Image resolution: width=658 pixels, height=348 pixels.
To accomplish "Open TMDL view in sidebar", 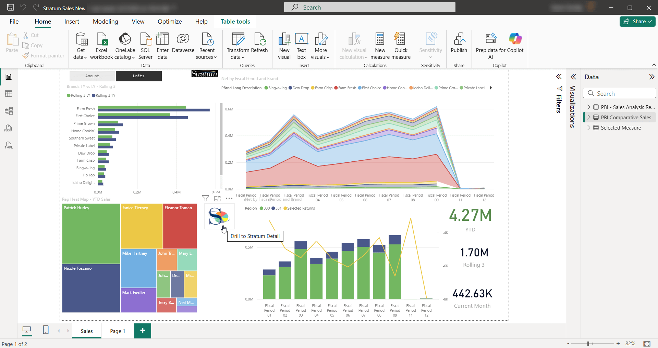I will coord(9,145).
